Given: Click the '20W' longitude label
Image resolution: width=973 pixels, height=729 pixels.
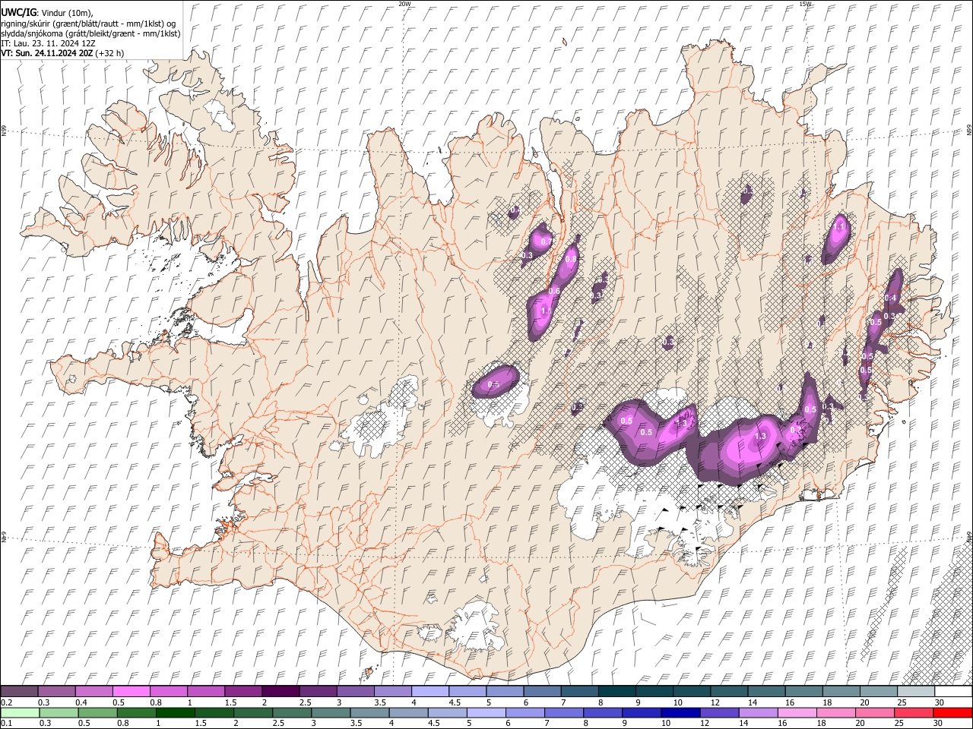Looking at the screenshot, I should coord(404,4).
